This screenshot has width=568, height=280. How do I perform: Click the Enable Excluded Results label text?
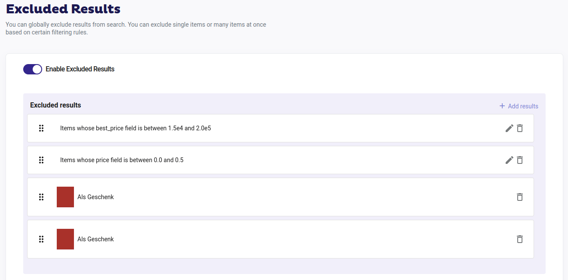80,69
